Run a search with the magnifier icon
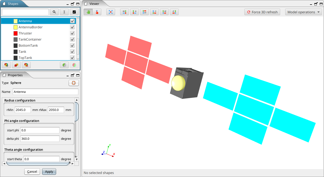This screenshot has height=177, width=324. pos(54,12)
